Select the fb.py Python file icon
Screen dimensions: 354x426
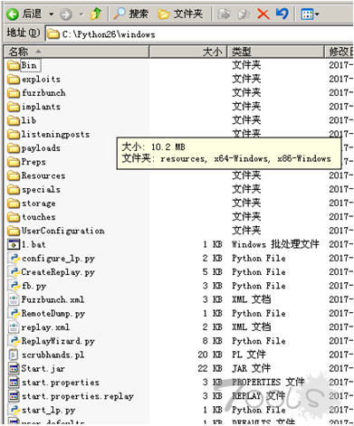(14, 286)
